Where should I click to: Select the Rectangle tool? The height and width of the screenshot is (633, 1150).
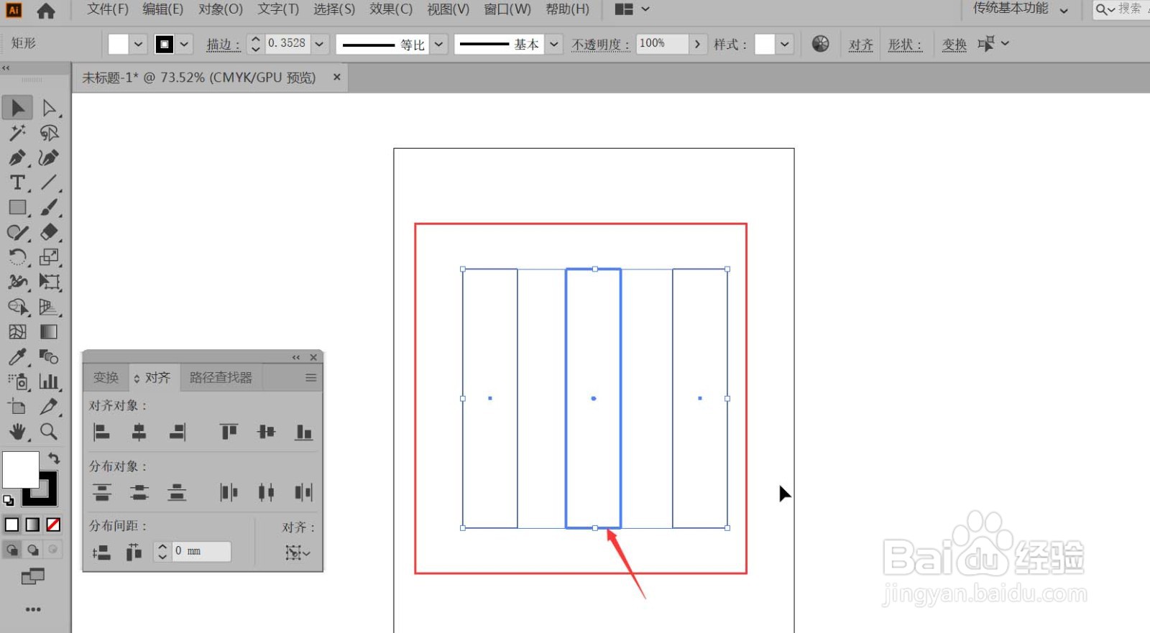pos(17,208)
